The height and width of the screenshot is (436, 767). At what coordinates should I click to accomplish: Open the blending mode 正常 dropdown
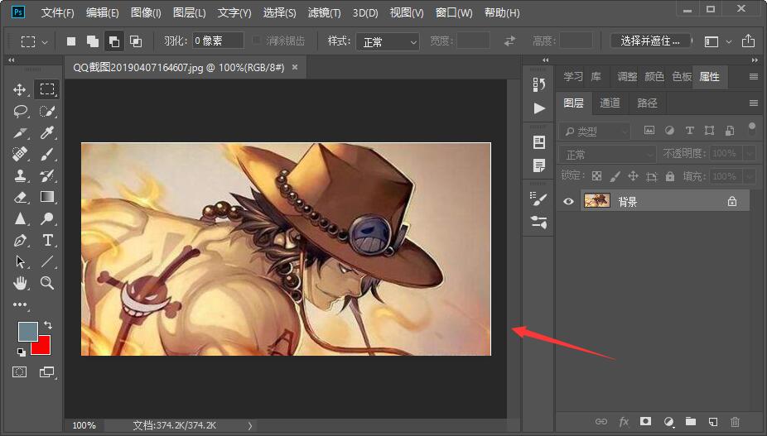(607, 155)
